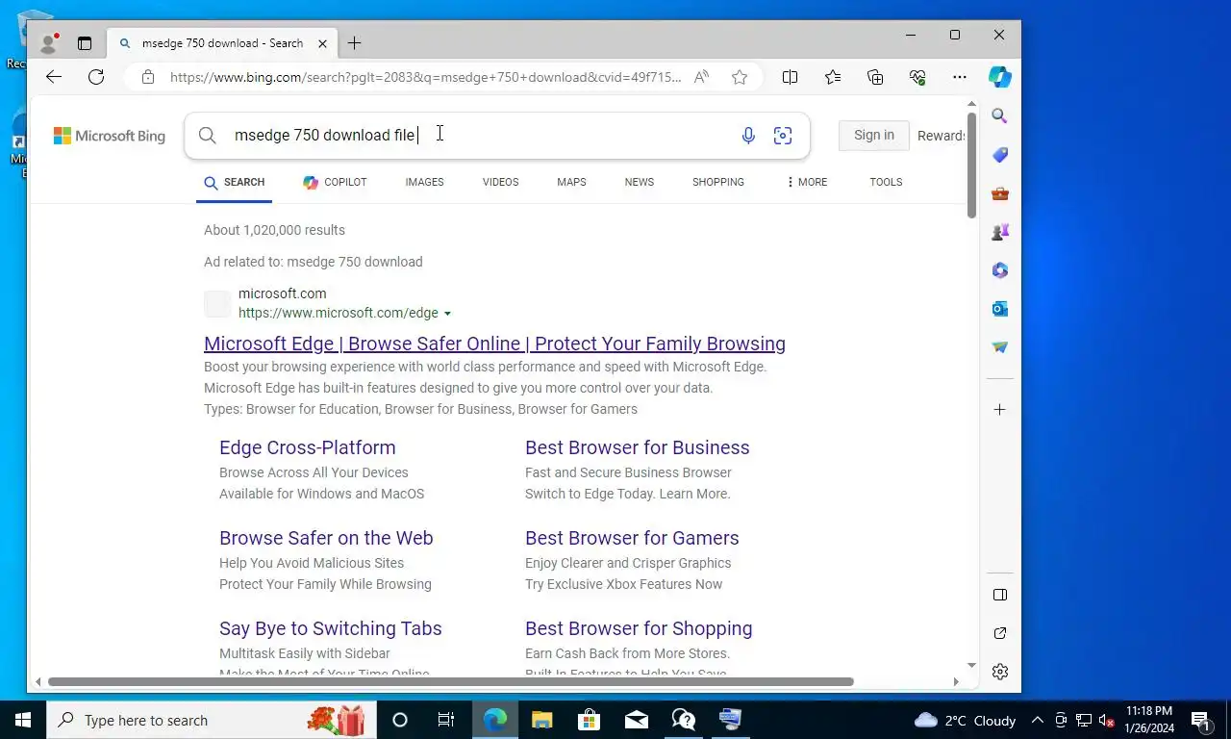Viewport: 1231px width, 739px height.
Task: Add this page to favorites star
Action: point(740,77)
